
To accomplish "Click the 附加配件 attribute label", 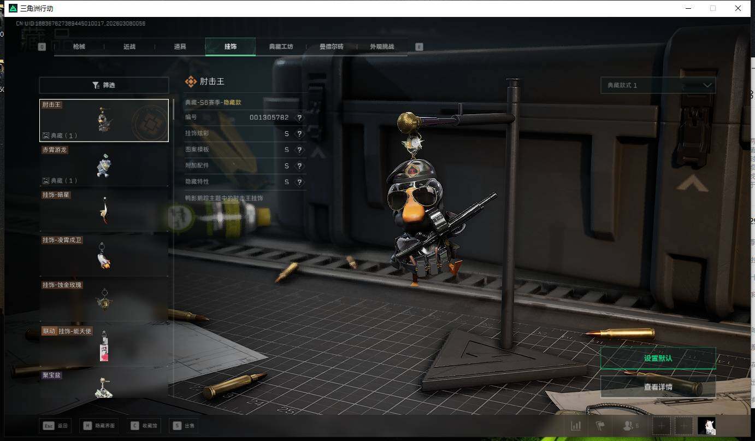I will [x=197, y=166].
